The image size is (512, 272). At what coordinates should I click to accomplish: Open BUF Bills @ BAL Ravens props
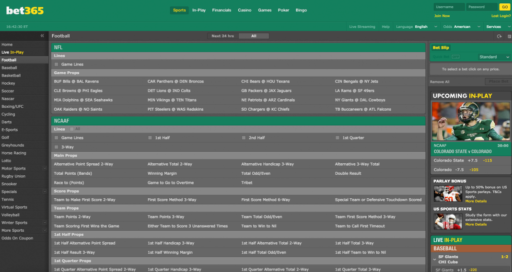[76, 81]
